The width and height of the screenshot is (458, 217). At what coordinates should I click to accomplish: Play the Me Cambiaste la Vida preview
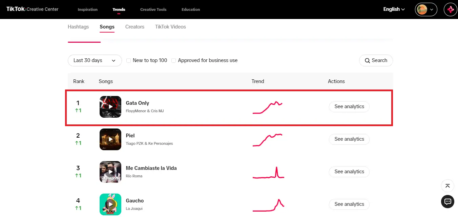110,172
